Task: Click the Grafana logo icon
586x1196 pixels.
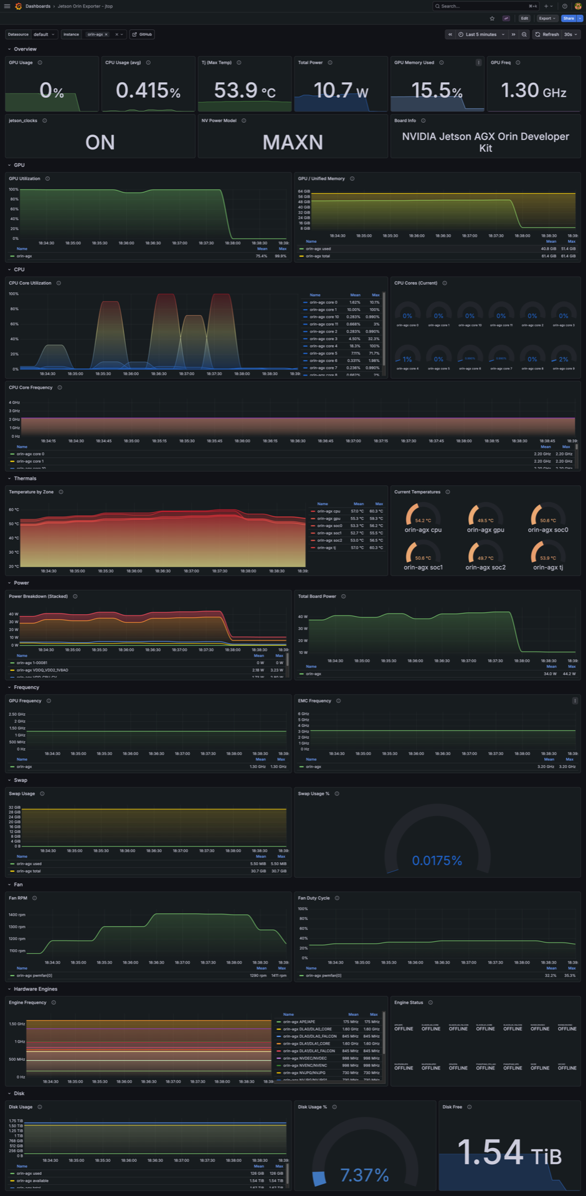Action: 19,6
